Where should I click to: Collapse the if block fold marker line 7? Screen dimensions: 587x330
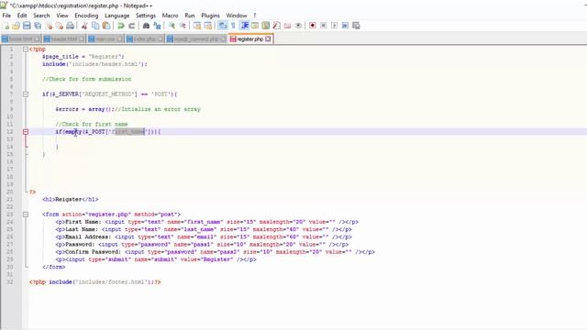26,94
